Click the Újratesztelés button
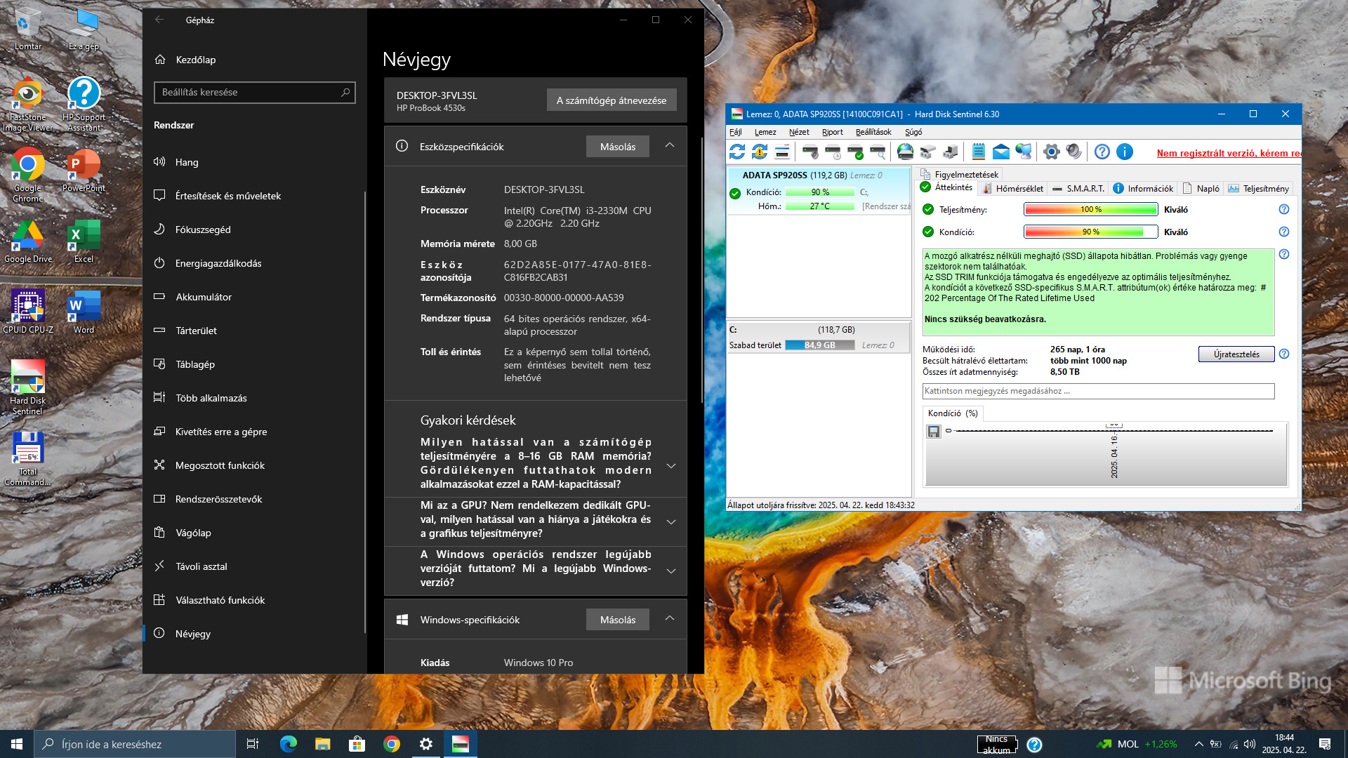The width and height of the screenshot is (1348, 758). (1236, 354)
